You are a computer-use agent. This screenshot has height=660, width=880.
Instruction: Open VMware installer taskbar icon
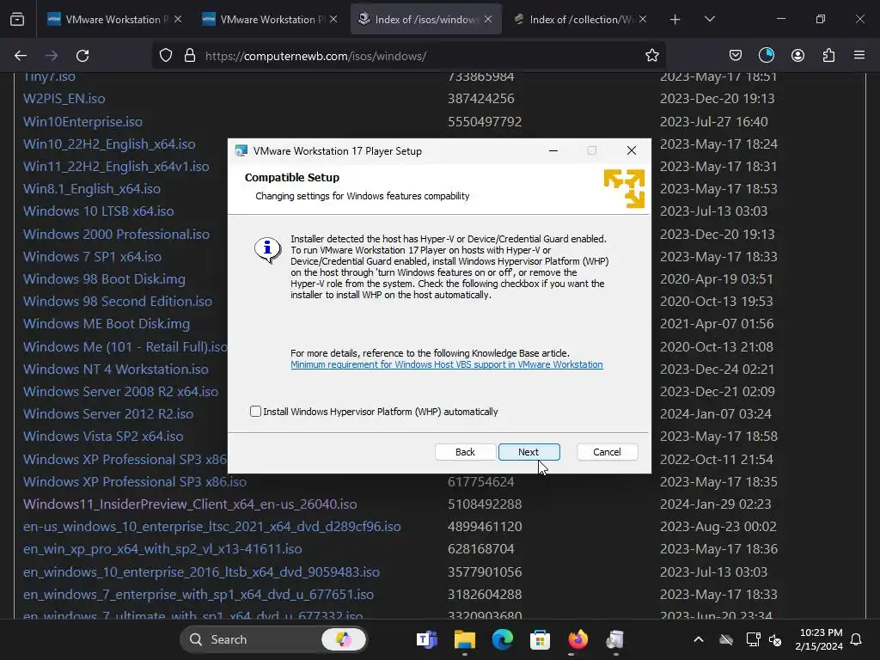pyautogui.click(x=615, y=639)
